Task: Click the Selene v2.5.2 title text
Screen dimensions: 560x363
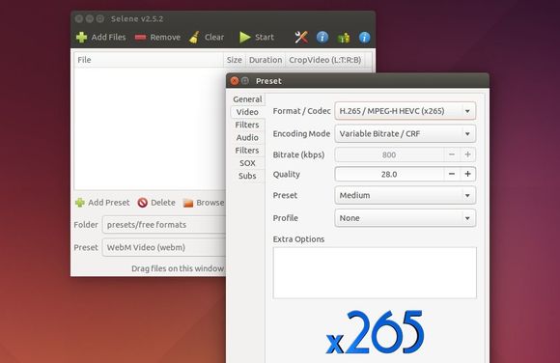Action: [137, 18]
